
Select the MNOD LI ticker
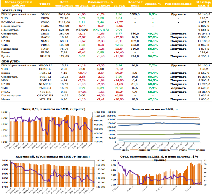tap(45, 65)
